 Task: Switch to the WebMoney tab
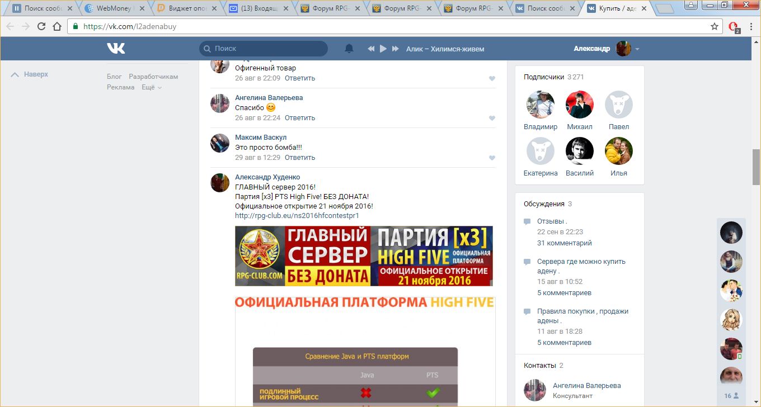(115, 8)
